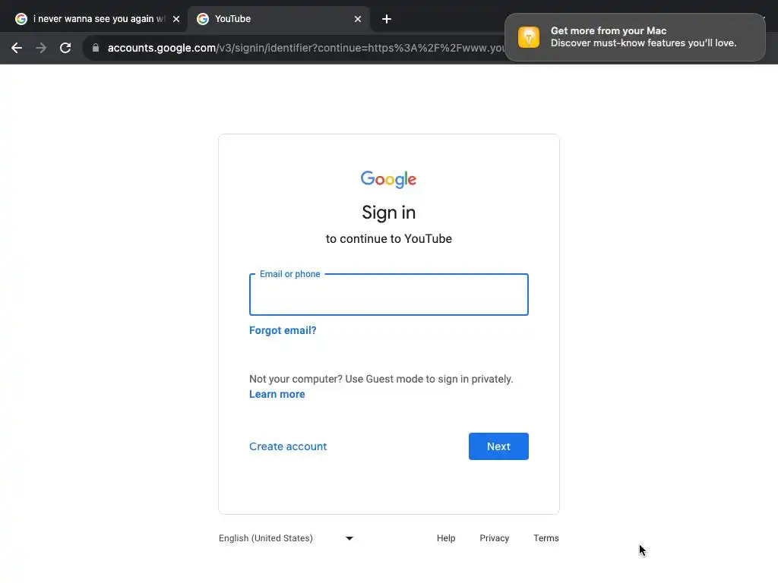Click the lightbulb tips notification icon
The width and height of the screenshot is (778, 583).
click(529, 37)
